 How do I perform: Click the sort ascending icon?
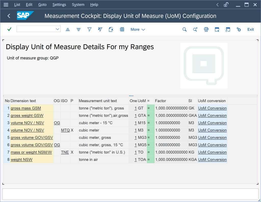(x=68, y=30)
